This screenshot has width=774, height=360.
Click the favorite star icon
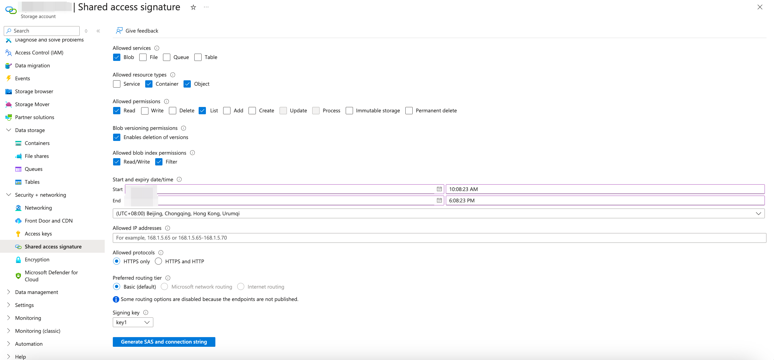point(193,7)
